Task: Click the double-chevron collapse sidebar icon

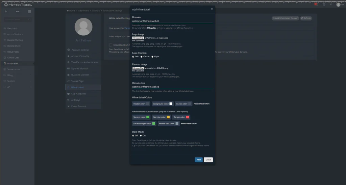Action: pyautogui.click(x=6, y=11)
